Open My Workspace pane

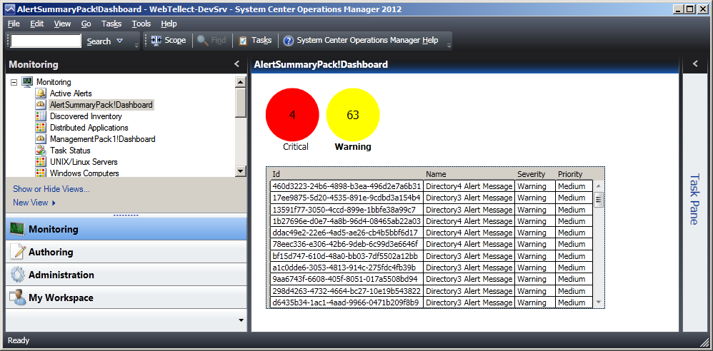[126, 298]
